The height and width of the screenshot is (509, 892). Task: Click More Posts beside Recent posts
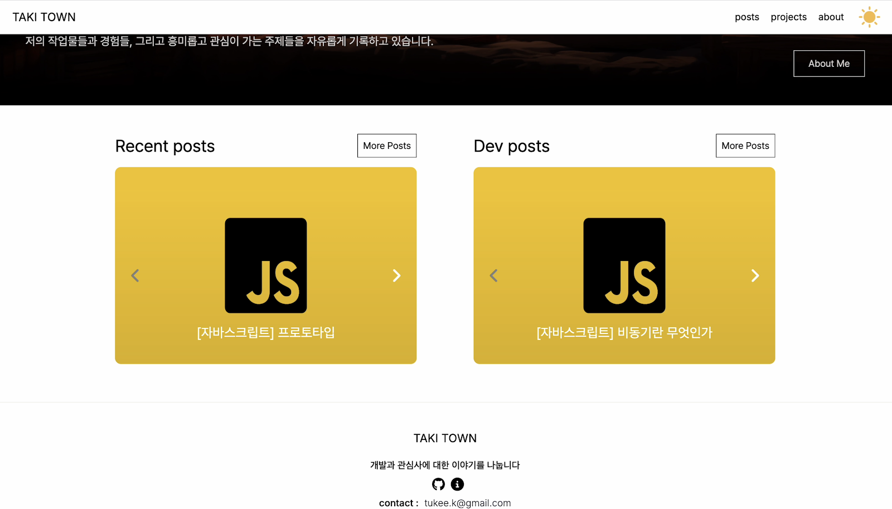click(x=387, y=146)
